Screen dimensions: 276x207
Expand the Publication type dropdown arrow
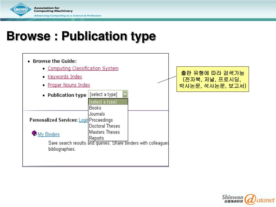pos(125,94)
